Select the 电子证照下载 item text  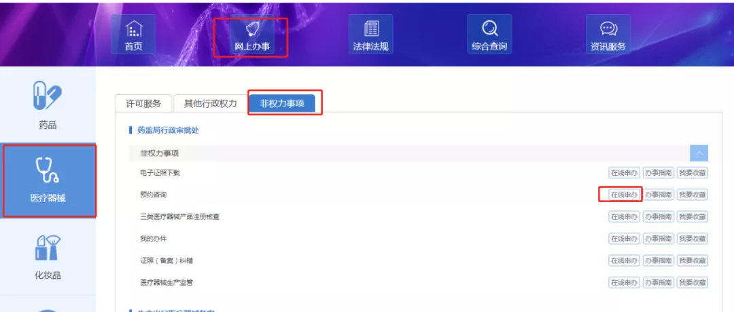pos(160,173)
